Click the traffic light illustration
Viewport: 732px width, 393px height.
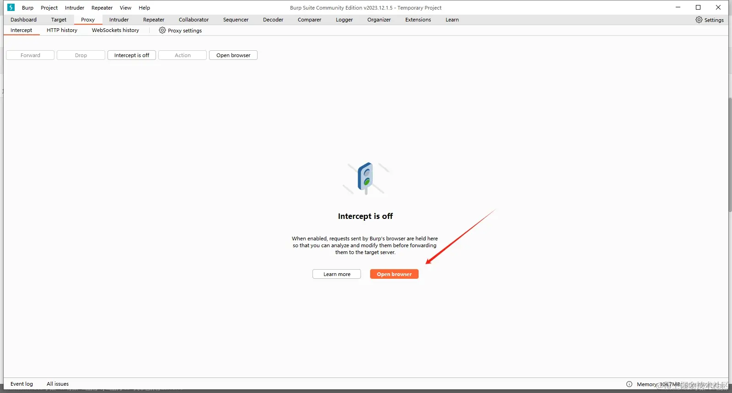(x=366, y=178)
